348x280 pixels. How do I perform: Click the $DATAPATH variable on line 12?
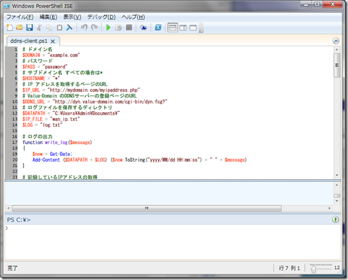pos(33,113)
